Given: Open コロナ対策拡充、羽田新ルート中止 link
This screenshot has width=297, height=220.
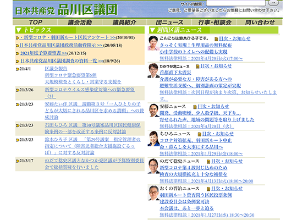Looking at the screenshot, I should point(196,140).
